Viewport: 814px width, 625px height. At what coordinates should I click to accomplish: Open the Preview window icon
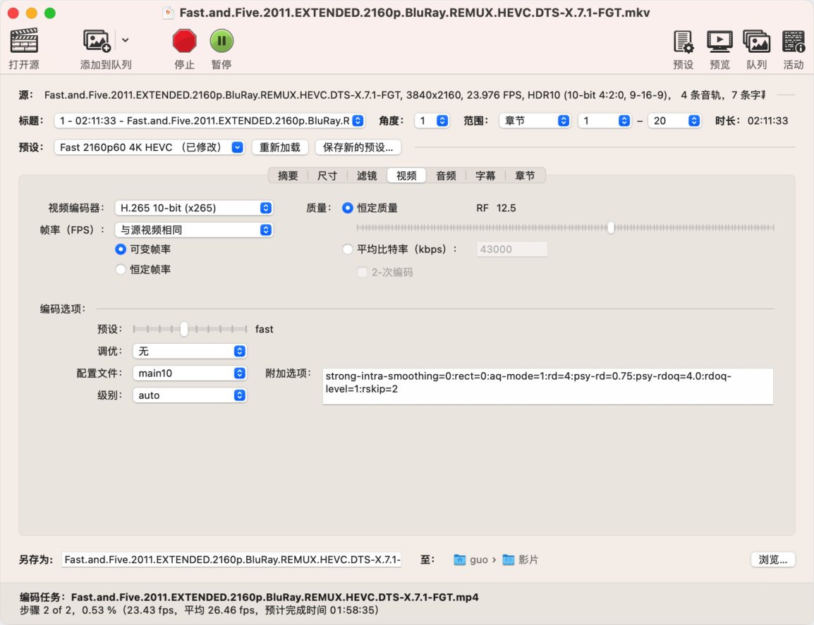(719, 42)
